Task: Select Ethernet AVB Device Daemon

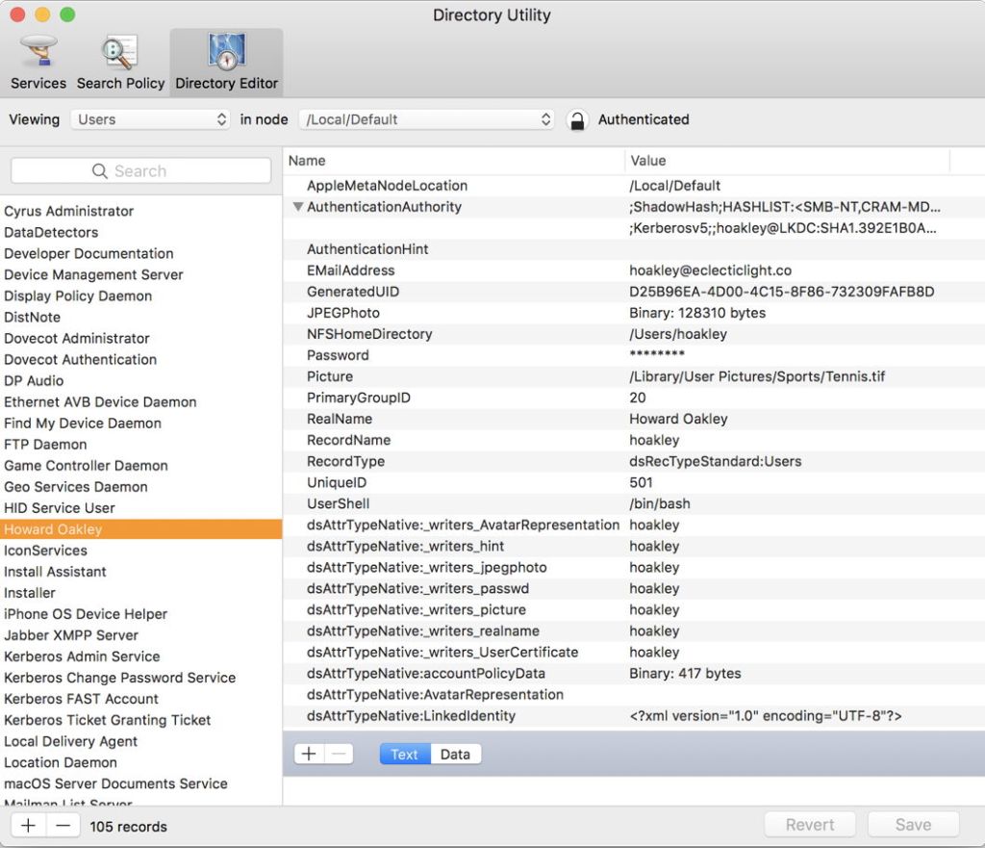Action: tap(140, 402)
